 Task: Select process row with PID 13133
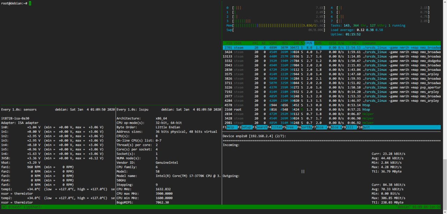tap(332, 56)
